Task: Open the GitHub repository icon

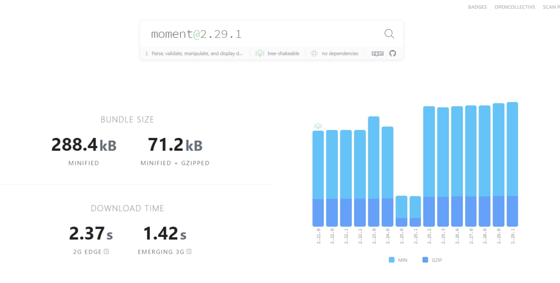Action: 392,53
